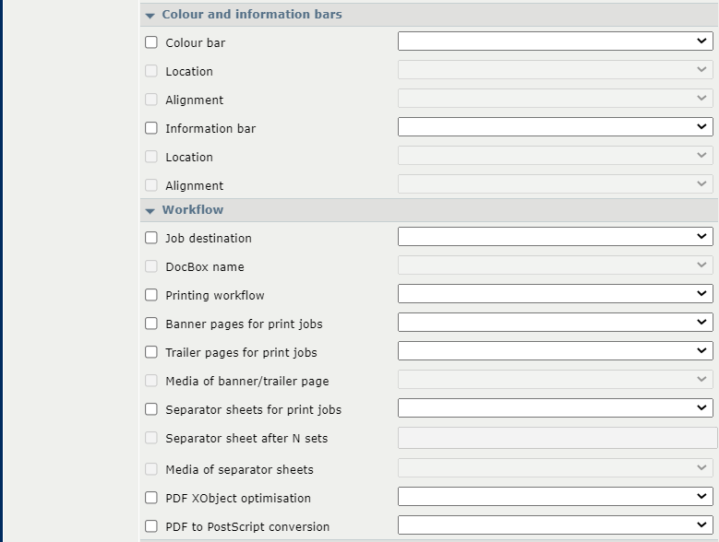Expand Trailer pages for print jobs dropdown

[x=556, y=350]
